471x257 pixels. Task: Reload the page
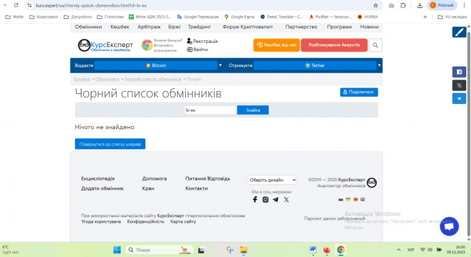click(x=16, y=6)
